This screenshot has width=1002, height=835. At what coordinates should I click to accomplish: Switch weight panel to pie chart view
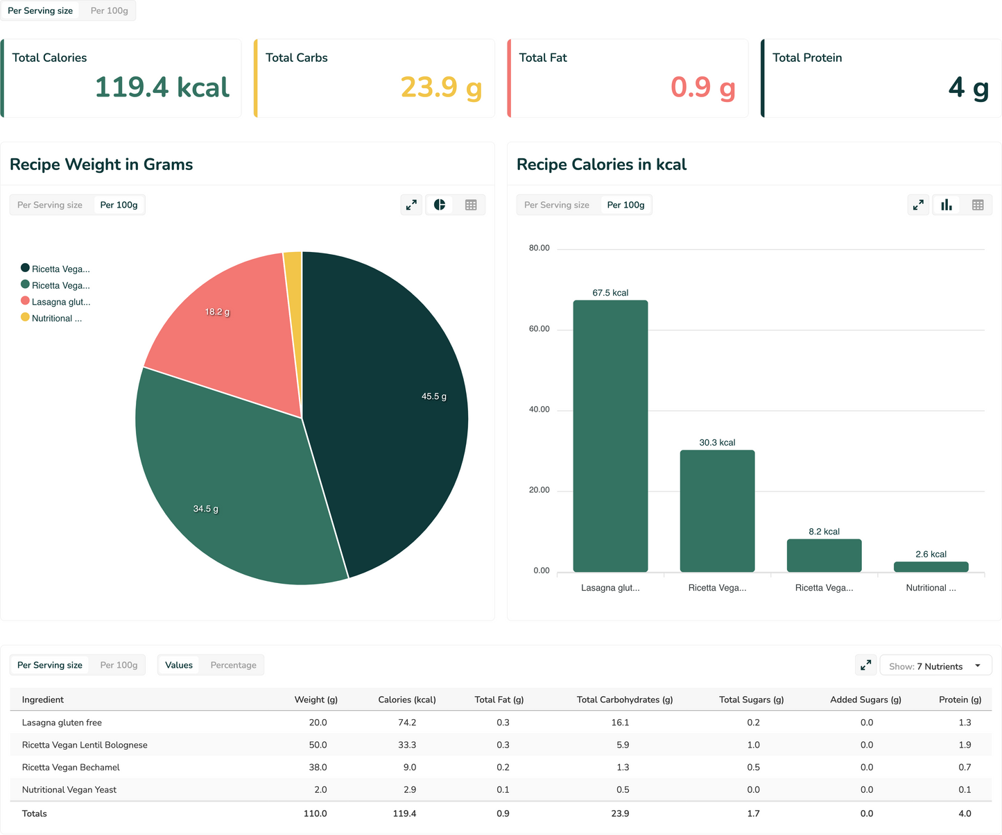click(x=440, y=205)
